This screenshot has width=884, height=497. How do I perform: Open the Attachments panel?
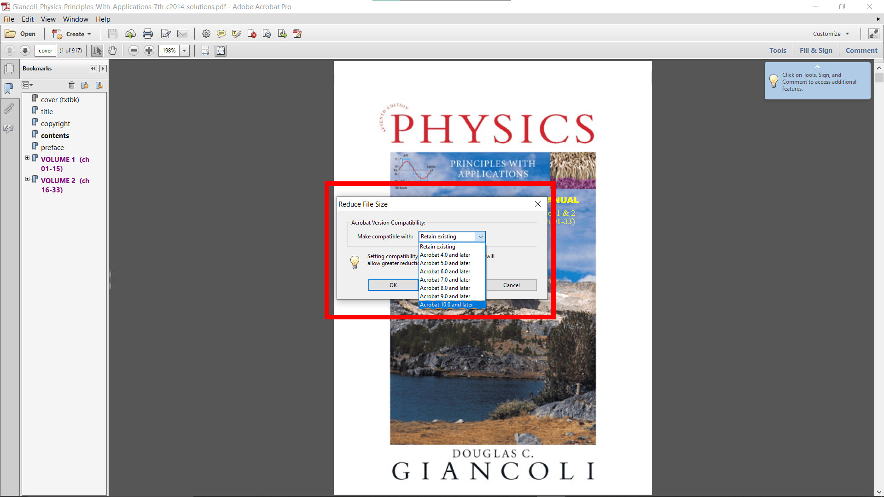tap(9, 108)
